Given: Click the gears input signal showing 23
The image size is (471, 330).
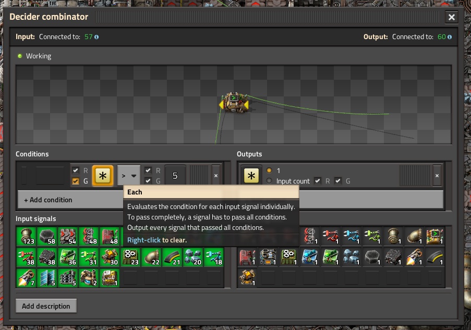Looking at the screenshot, I should coord(131,258).
